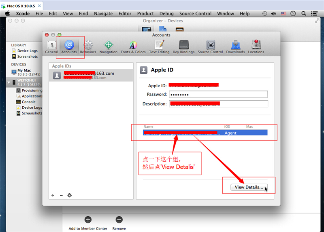This screenshot has height=232, width=324.
Task: Open the Product menu
Action: coord(145,14)
